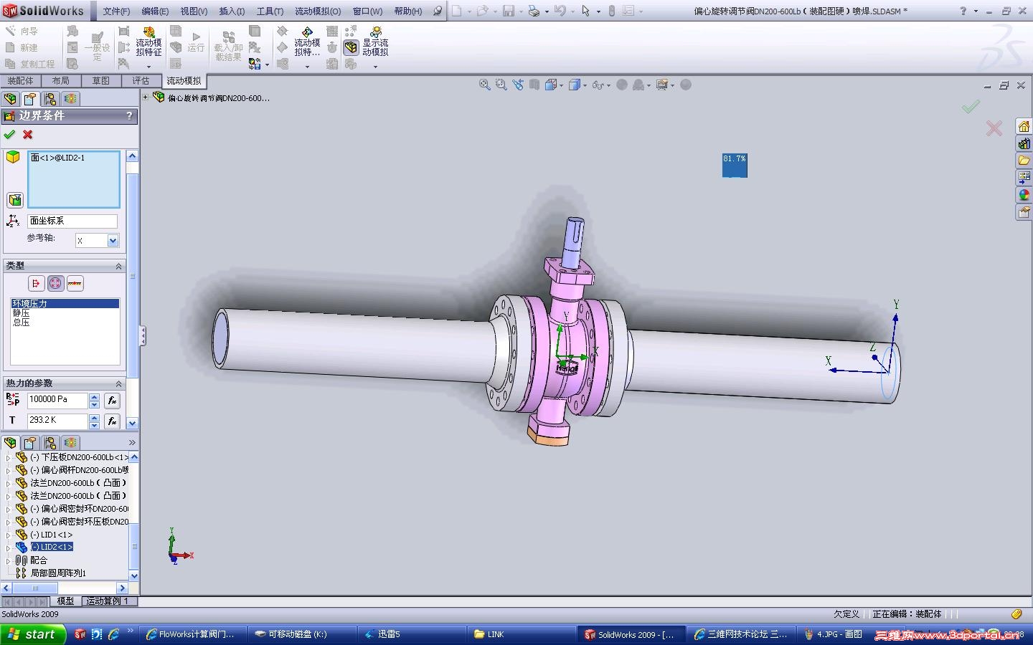Click the temperature value field 293.2 K
Image resolution: width=1033 pixels, height=645 pixels.
pyautogui.click(x=57, y=421)
